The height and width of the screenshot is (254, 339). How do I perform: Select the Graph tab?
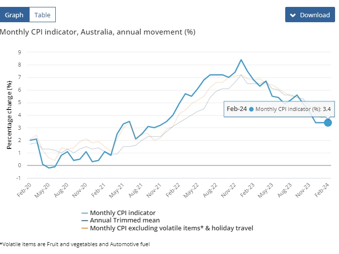[x=14, y=15]
